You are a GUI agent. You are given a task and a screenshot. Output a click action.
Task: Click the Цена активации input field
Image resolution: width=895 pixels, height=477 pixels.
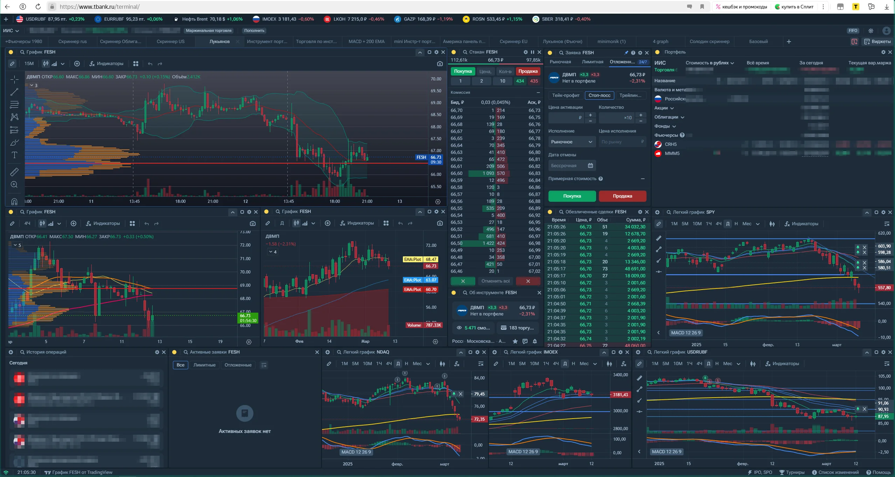click(x=566, y=118)
